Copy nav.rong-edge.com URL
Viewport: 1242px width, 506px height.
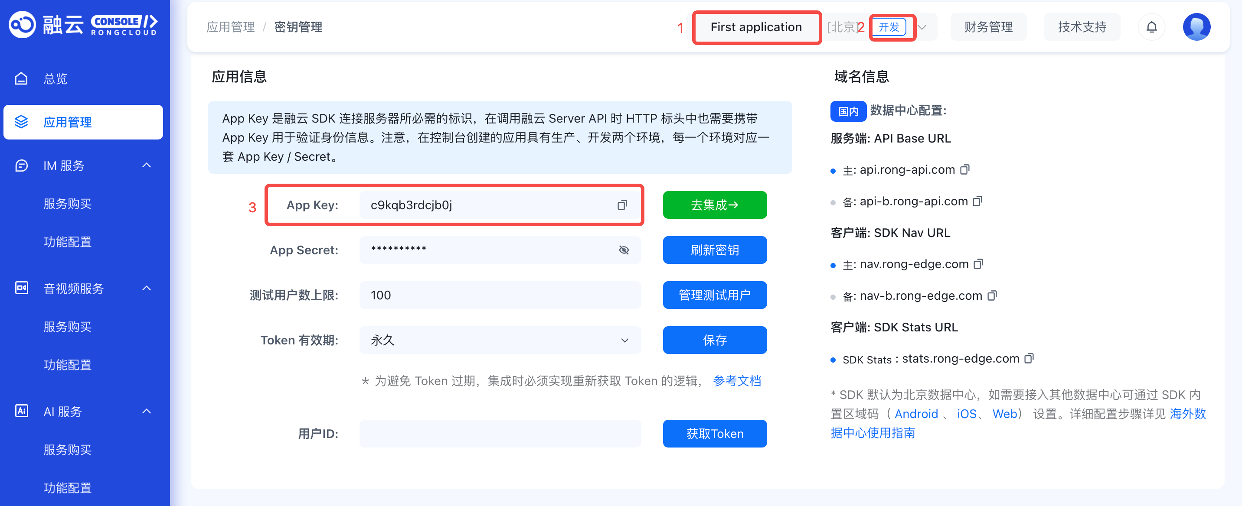pos(978,264)
